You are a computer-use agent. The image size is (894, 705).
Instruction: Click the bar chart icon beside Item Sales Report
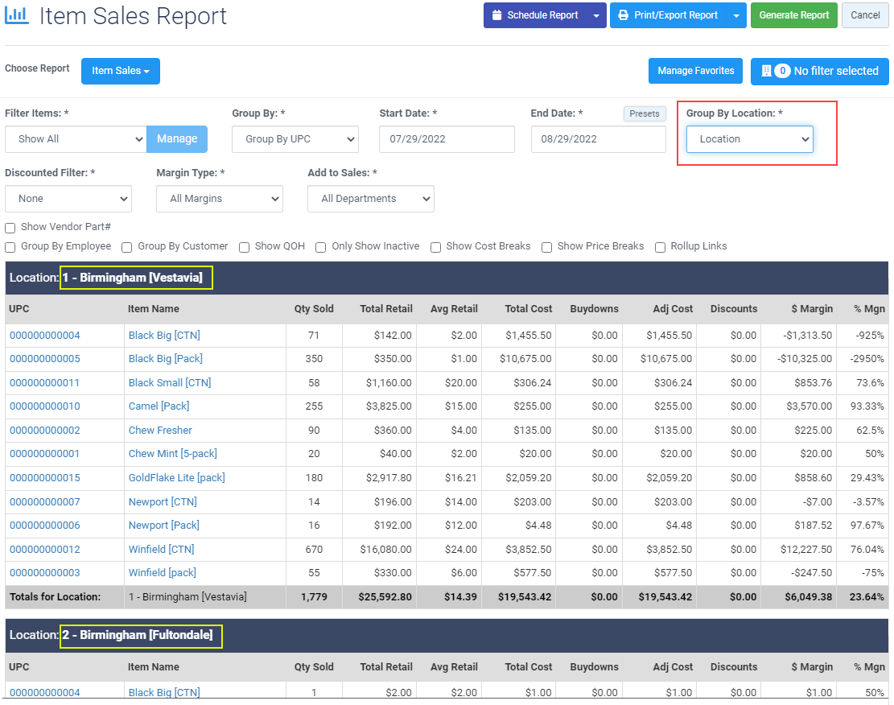point(17,14)
